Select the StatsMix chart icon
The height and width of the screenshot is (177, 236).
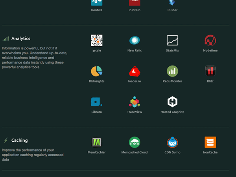[172, 40]
